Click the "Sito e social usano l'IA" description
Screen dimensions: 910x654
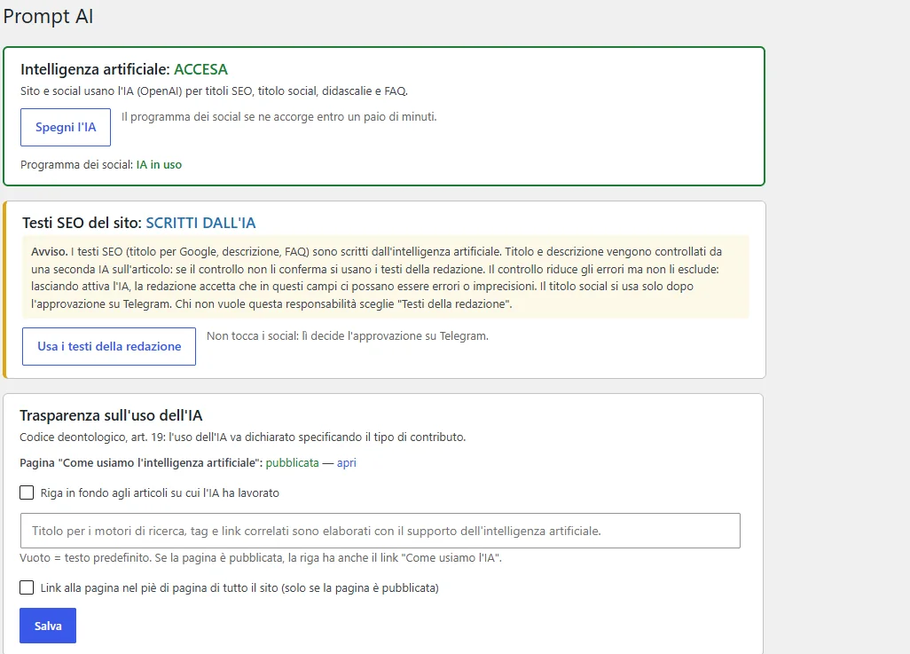[214, 91]
